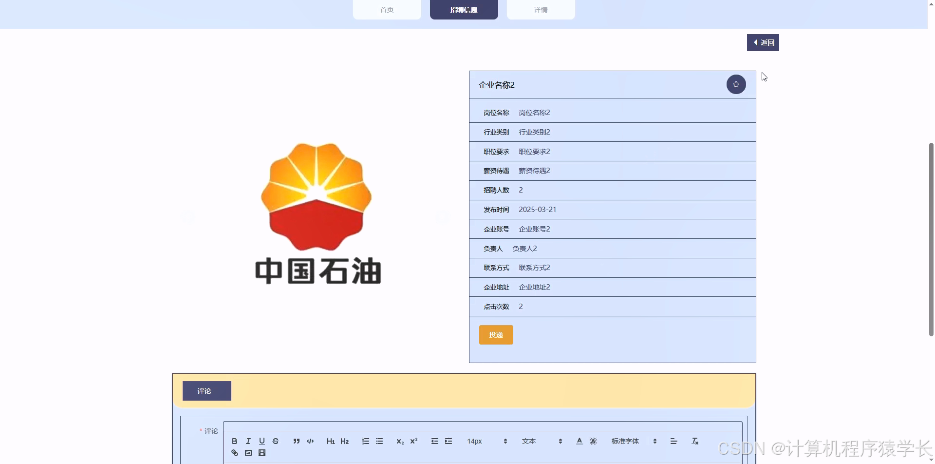Insert a blockquote
935x464 pixels.
[x=296, y=441]
